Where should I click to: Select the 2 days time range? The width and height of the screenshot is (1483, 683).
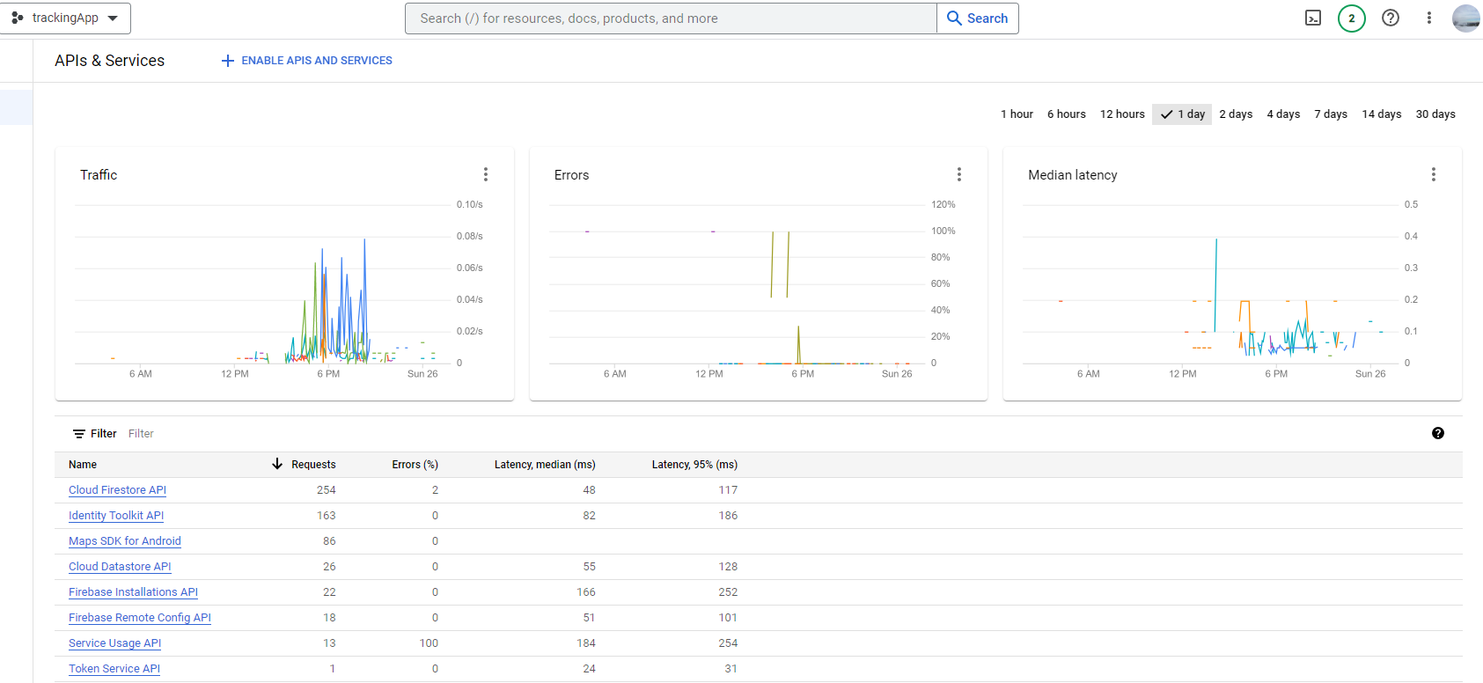1236,114
